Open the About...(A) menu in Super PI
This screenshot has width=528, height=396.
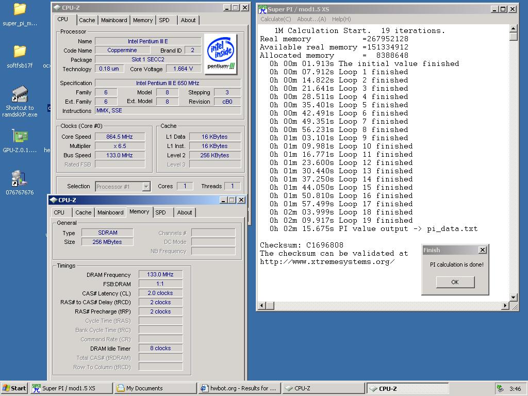pyautogui.click(x=311, y=19)
